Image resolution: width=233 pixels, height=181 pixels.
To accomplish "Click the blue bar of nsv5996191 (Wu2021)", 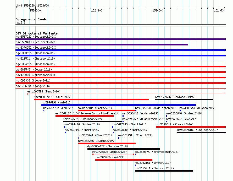I will coord(118,105).
